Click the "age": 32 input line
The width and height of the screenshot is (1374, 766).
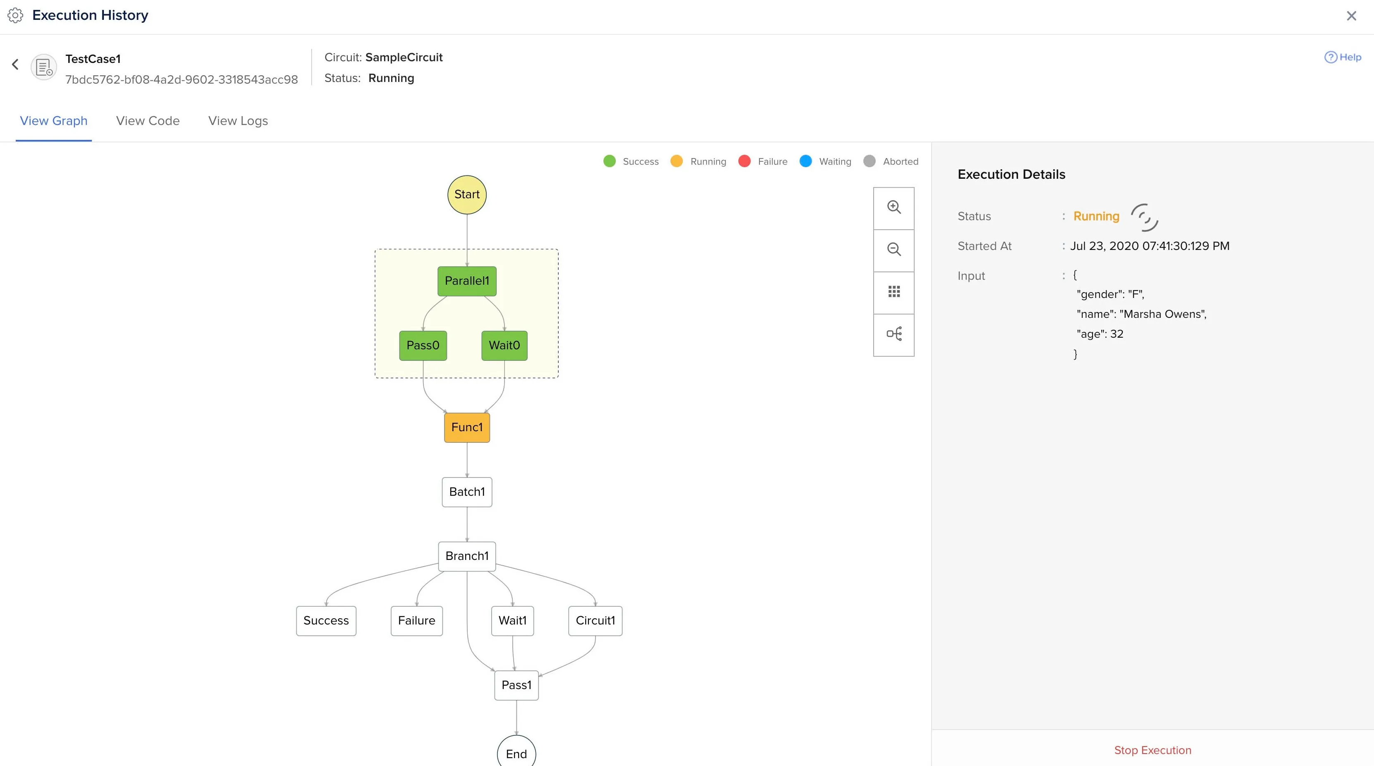click(x=1100, y=334)
